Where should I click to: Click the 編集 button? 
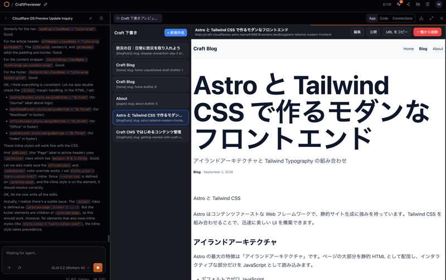[357, 32]
